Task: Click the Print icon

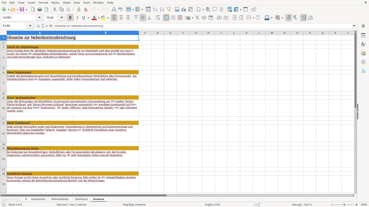Action: click(x=40, y=10)
